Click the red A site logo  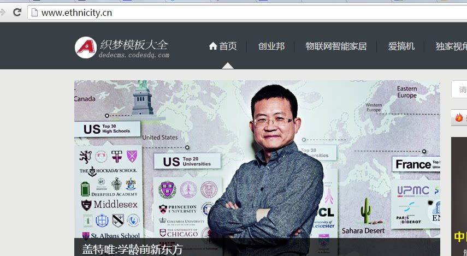(x=86, y=47)
